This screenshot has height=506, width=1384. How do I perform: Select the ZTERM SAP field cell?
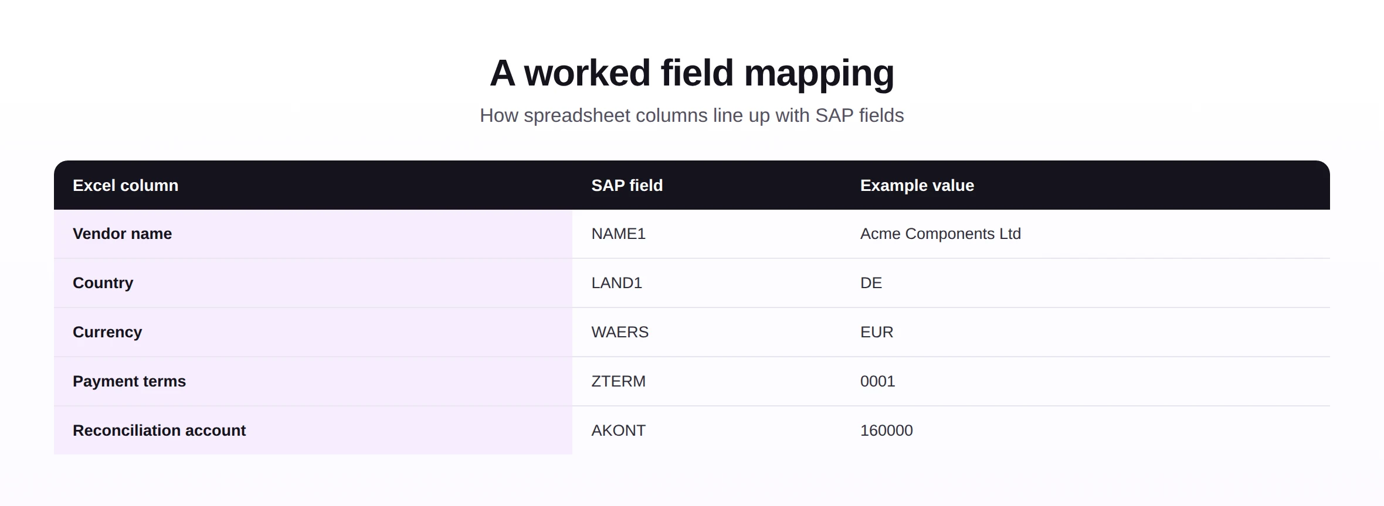(x=707, y=381)
